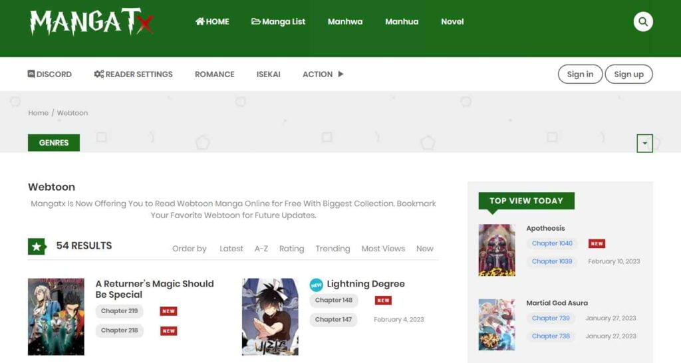Read Chapter 147 of Lightning Degree
Viewport: 681px width, 363px height.
tap(334, 320)
